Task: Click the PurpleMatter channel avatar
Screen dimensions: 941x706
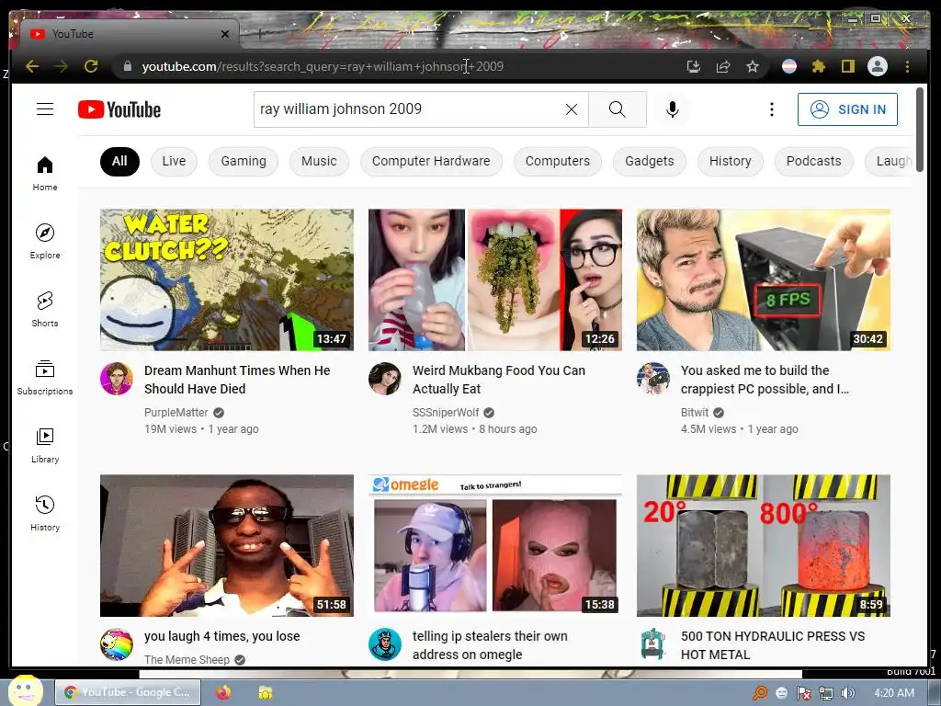Action: tap(117, 379)
